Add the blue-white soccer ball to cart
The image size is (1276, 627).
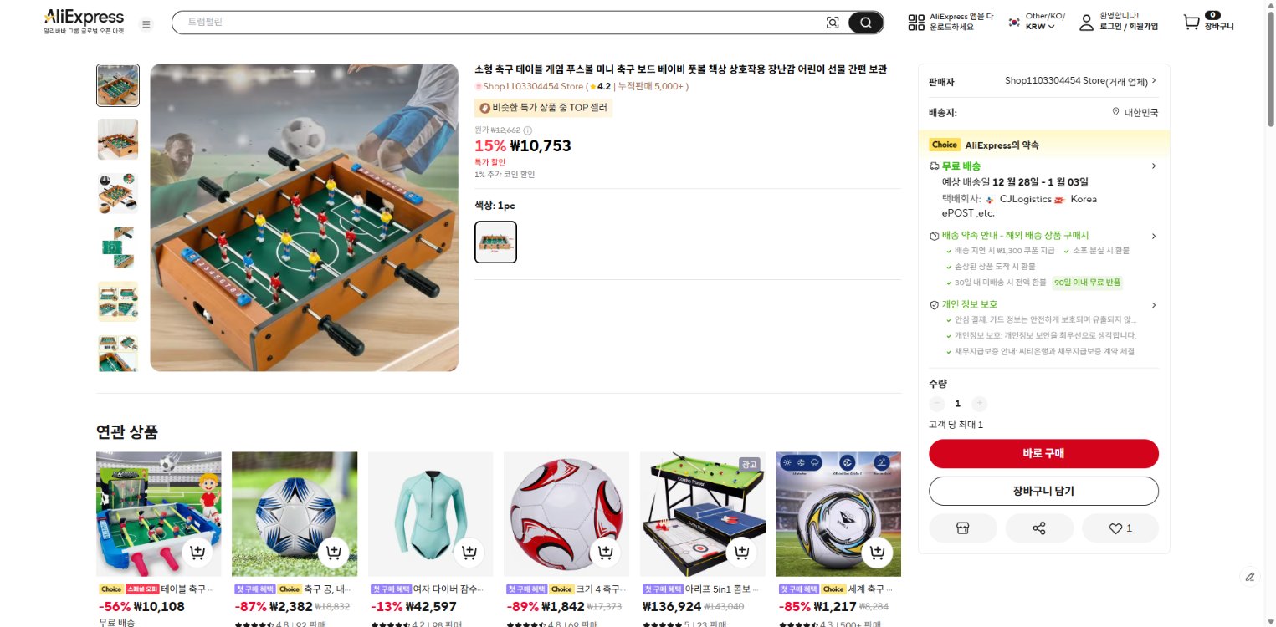tap(333, 553)
